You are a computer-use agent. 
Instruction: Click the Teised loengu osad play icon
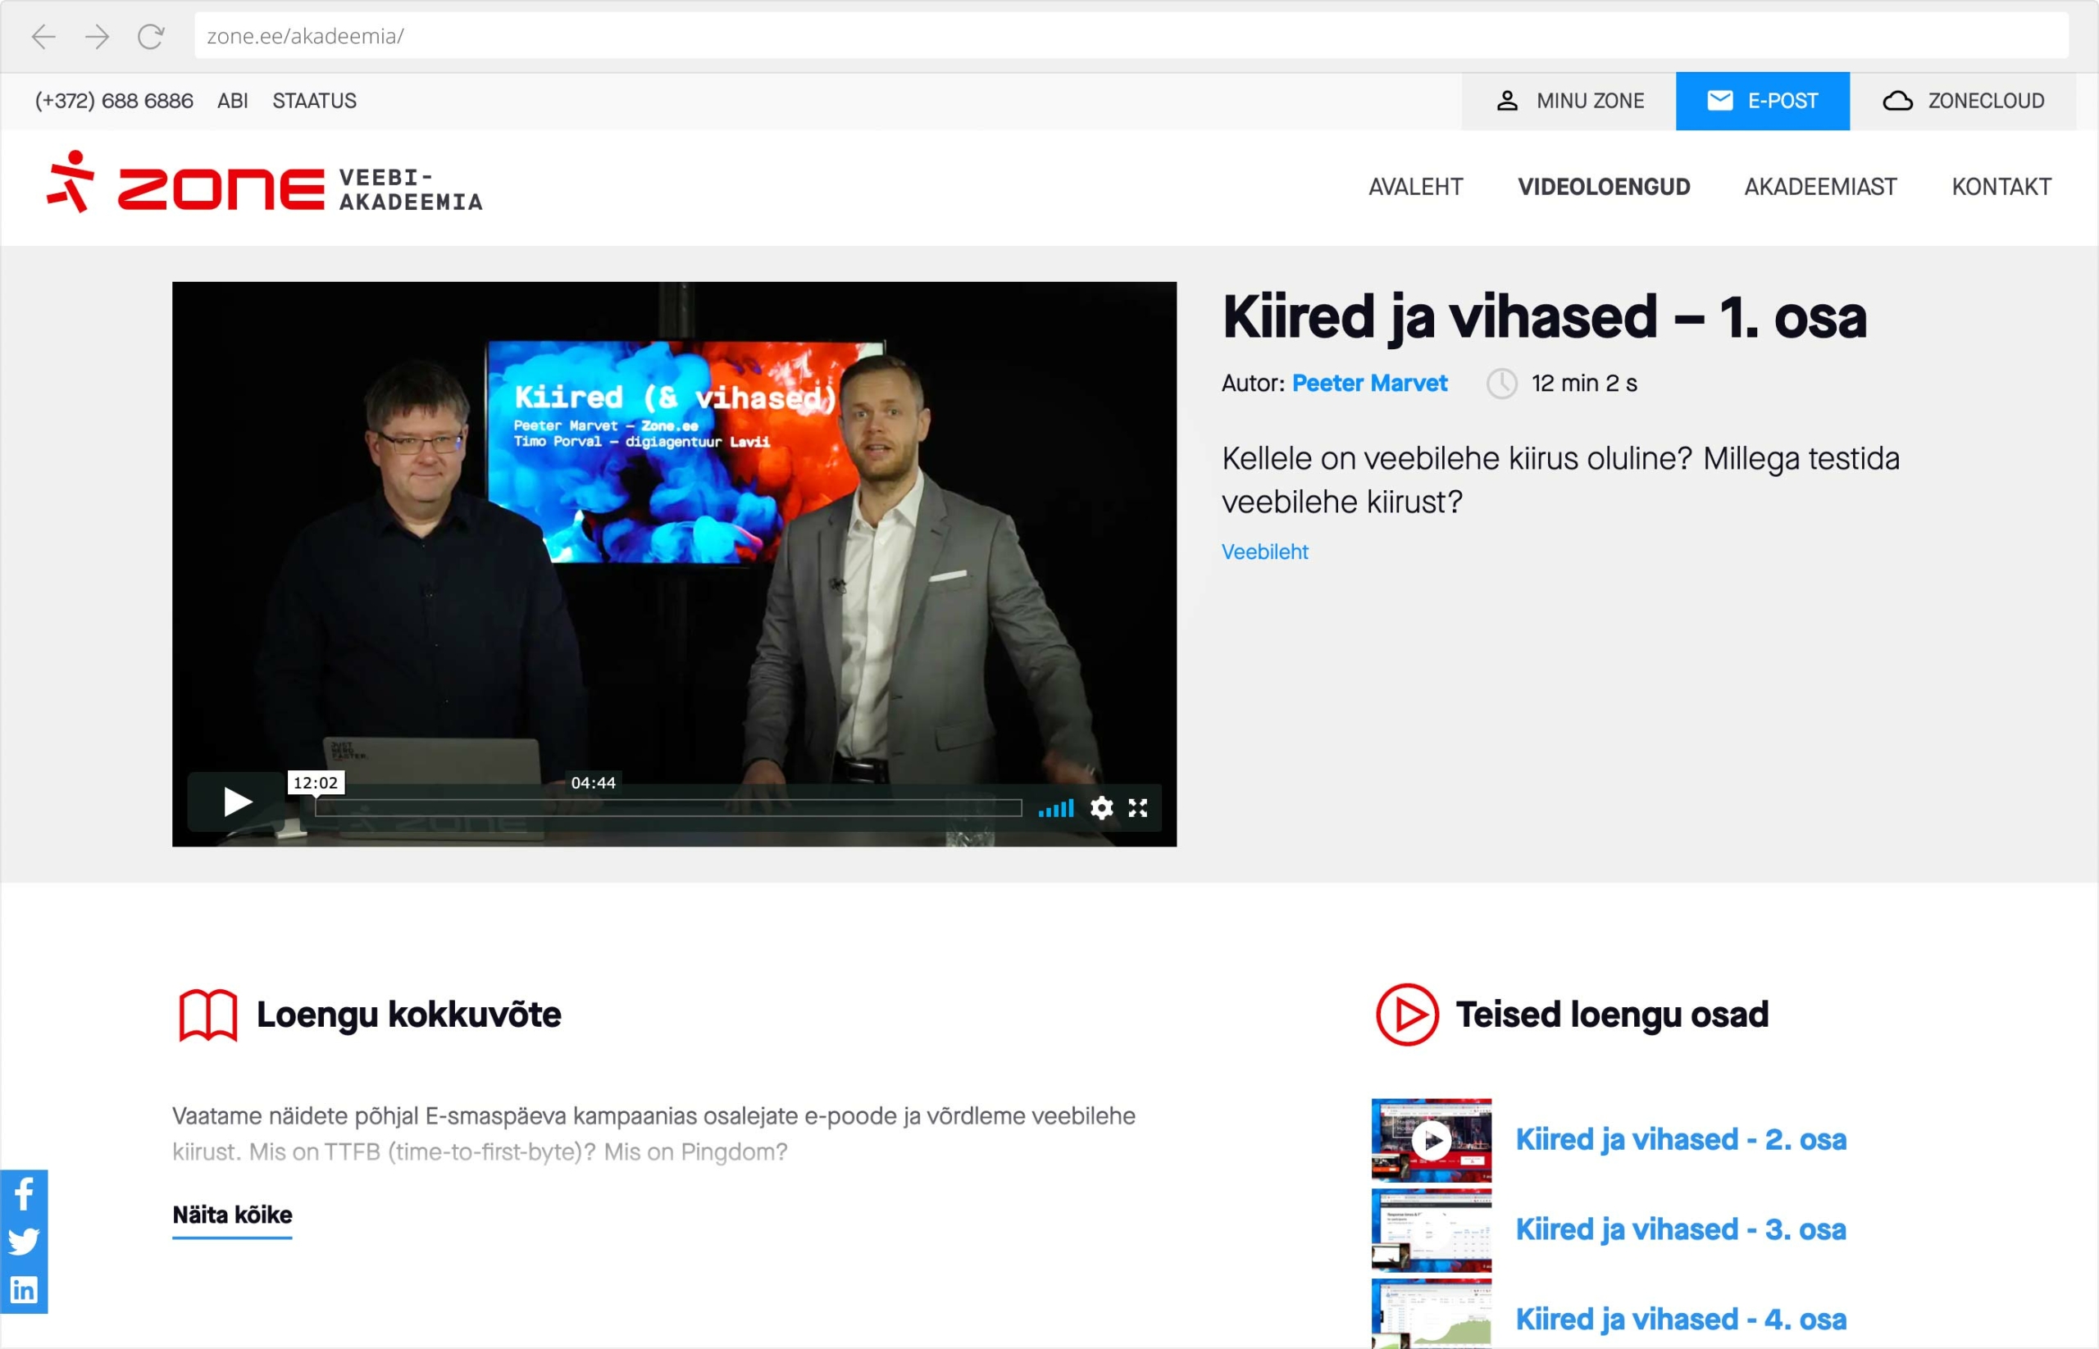point(1407,1015)
